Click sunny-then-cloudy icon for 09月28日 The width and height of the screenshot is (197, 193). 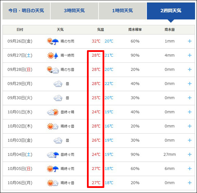pos(53,70)
